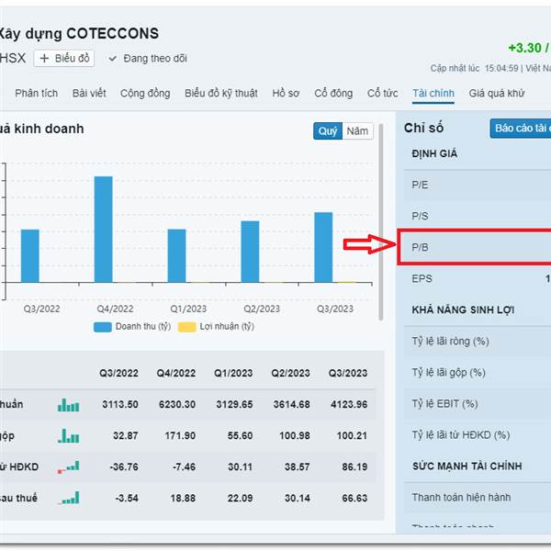This screenshot has width=551, height=551.
Task: Click the Q2/2023 revenue bar
Action: coord(250,252)
